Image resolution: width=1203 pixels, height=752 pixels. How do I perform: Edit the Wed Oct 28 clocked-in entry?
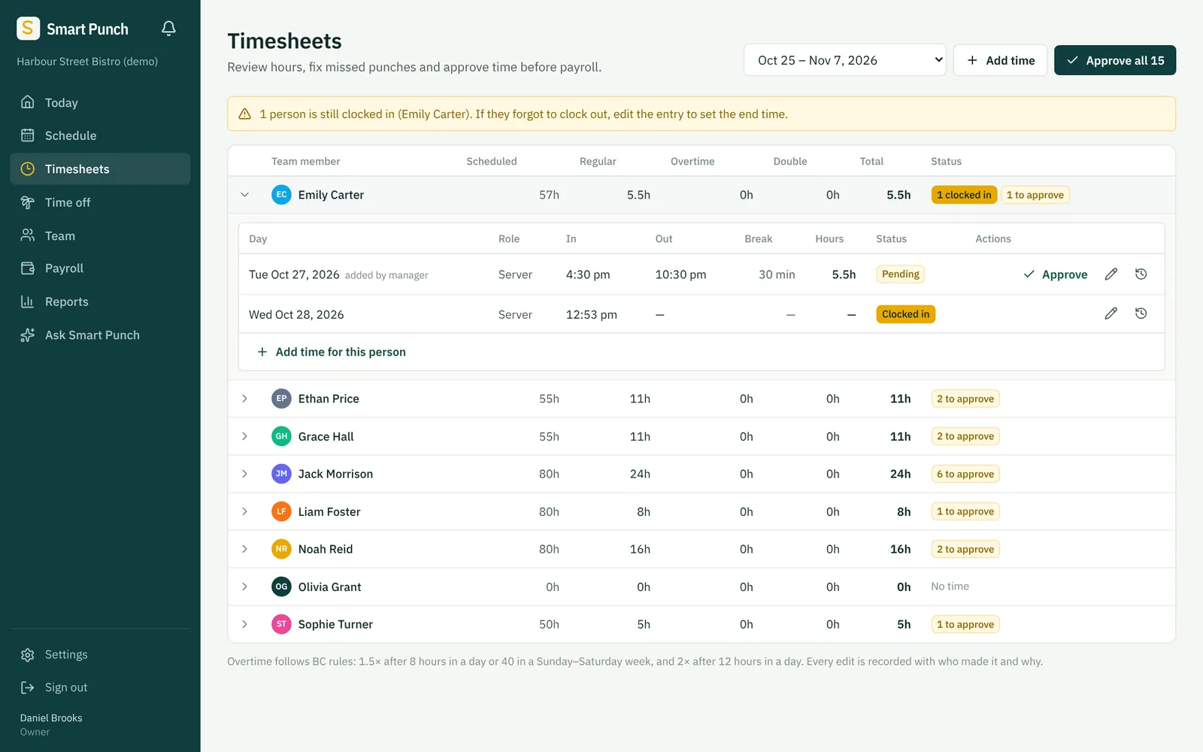point(1111,314)
